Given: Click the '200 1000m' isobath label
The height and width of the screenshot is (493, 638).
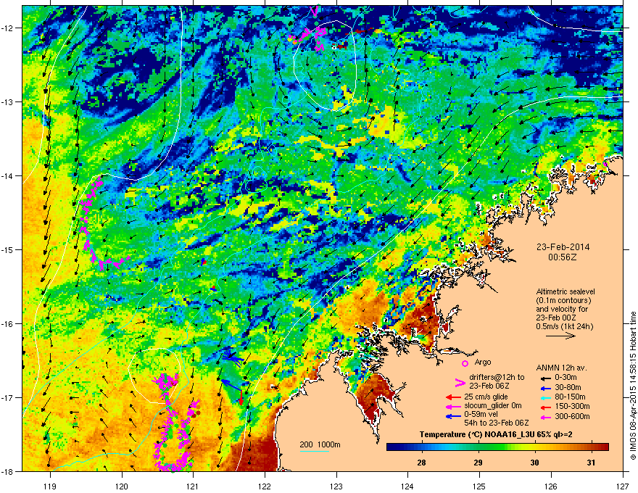Looking at the screenshot, I should coord(320,444).
